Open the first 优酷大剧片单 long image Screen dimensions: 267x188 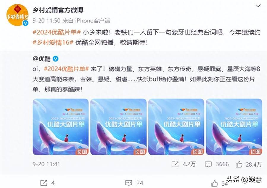61,127
